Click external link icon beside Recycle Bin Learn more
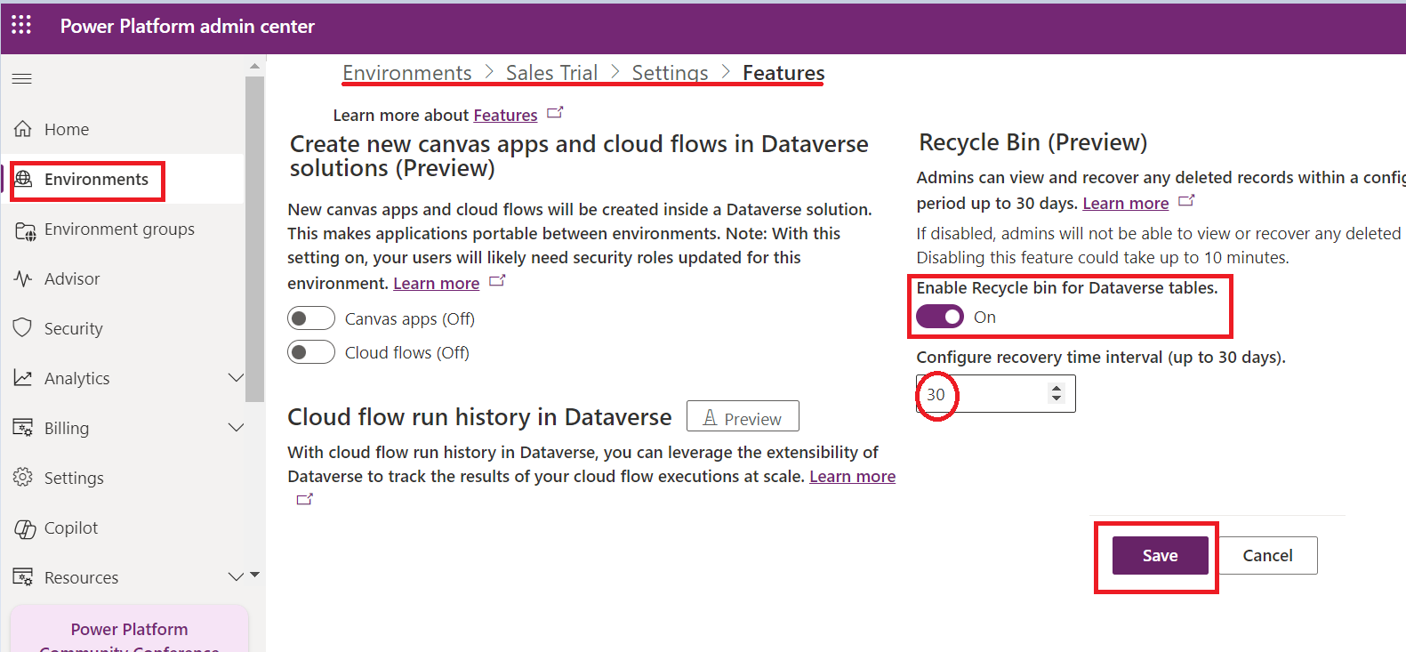Image resolution: width=1406 pixels, height=652 pixels. pos(1186,201)
